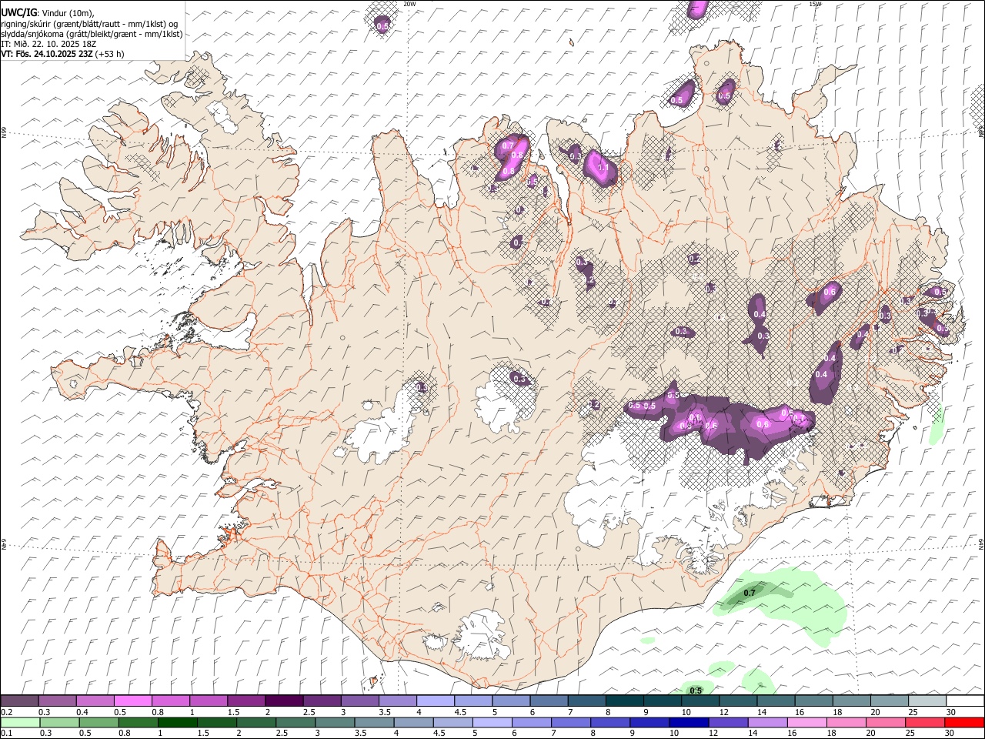The image size is (985, 739).
Task: Click the light lavender snow swatch between 4 and 4.5
Action: (x=435, y=701)
